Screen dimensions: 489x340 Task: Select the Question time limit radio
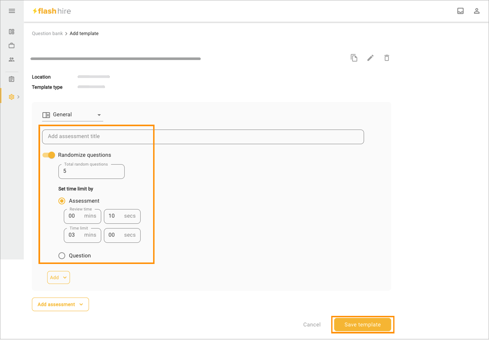coord(62,256)
